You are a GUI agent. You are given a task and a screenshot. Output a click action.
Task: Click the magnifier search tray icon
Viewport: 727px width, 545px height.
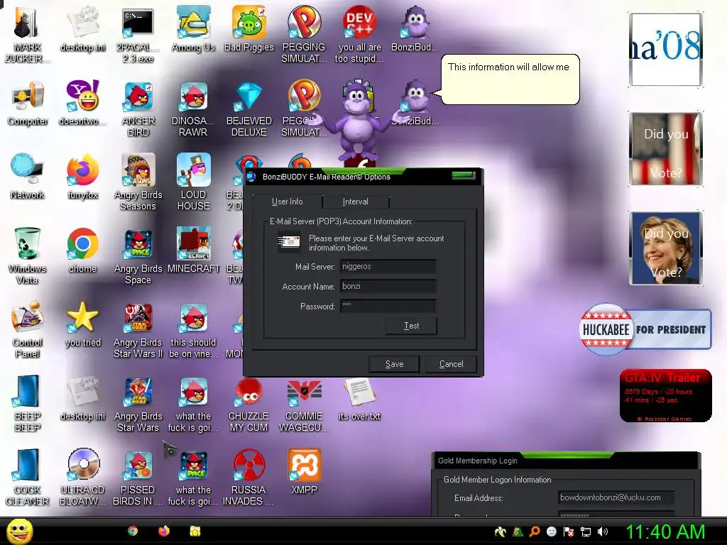535,532
